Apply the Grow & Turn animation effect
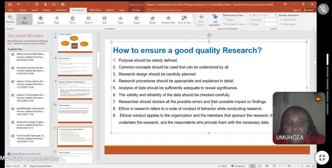Screen dimensions: 332x168 185,19
